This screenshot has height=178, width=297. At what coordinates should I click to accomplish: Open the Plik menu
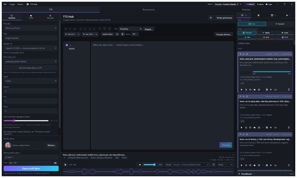[x=5, y=4]
